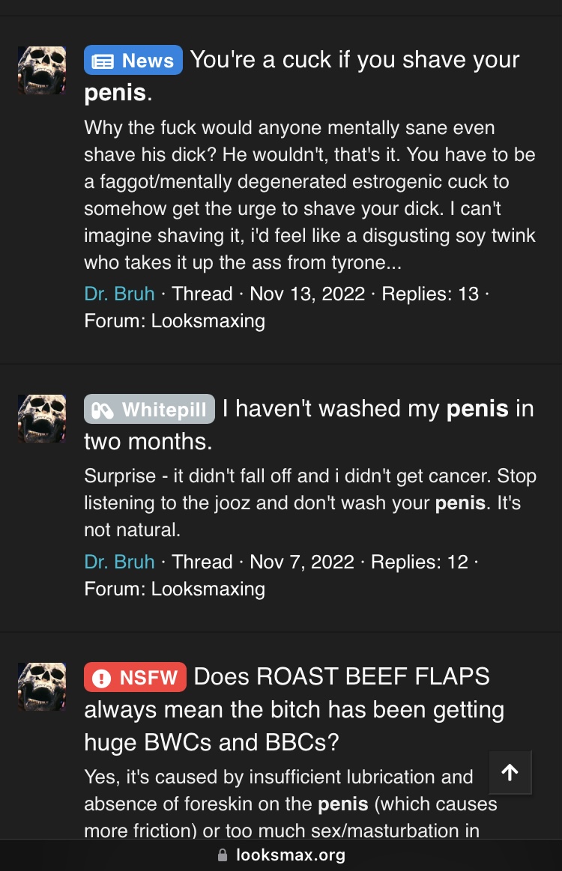Open skull avatar beside NSFW thread
Image resolution: width=562 pixels, height=871 pixels.
click(x=42, y=687)
